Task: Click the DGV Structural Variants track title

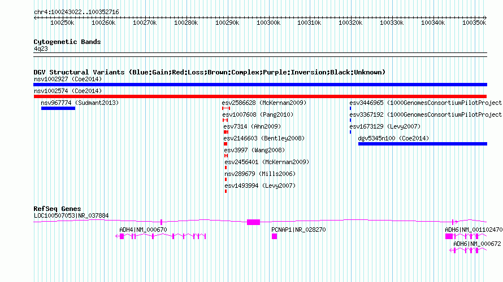Action: pos(210,72)
